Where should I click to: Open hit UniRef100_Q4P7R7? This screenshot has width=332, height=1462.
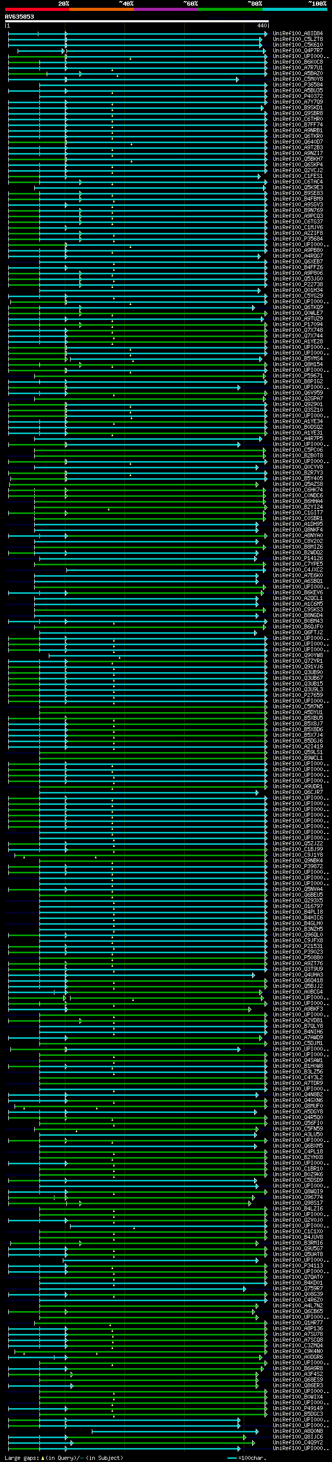298,50
